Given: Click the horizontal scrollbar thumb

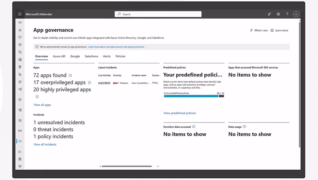Looking at the screenshot, I should coord(127,166).
